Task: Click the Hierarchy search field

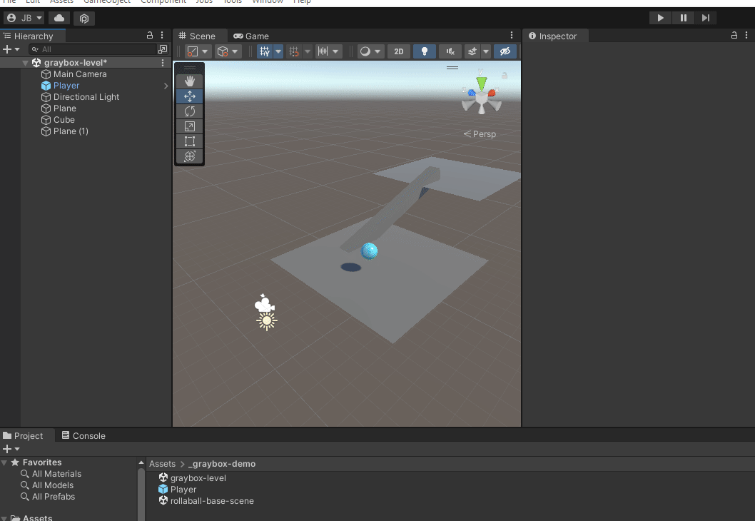Action: 93,49
